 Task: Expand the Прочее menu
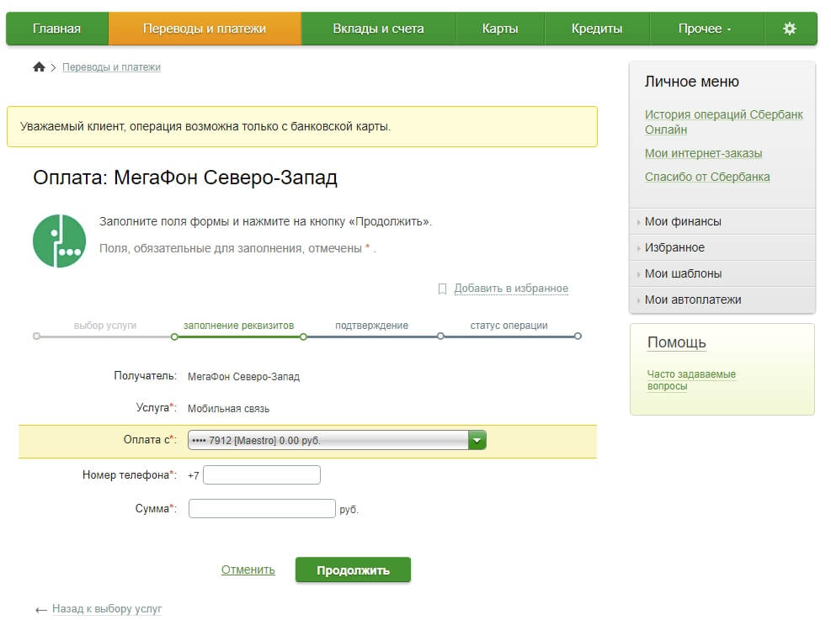coord(705,29)
